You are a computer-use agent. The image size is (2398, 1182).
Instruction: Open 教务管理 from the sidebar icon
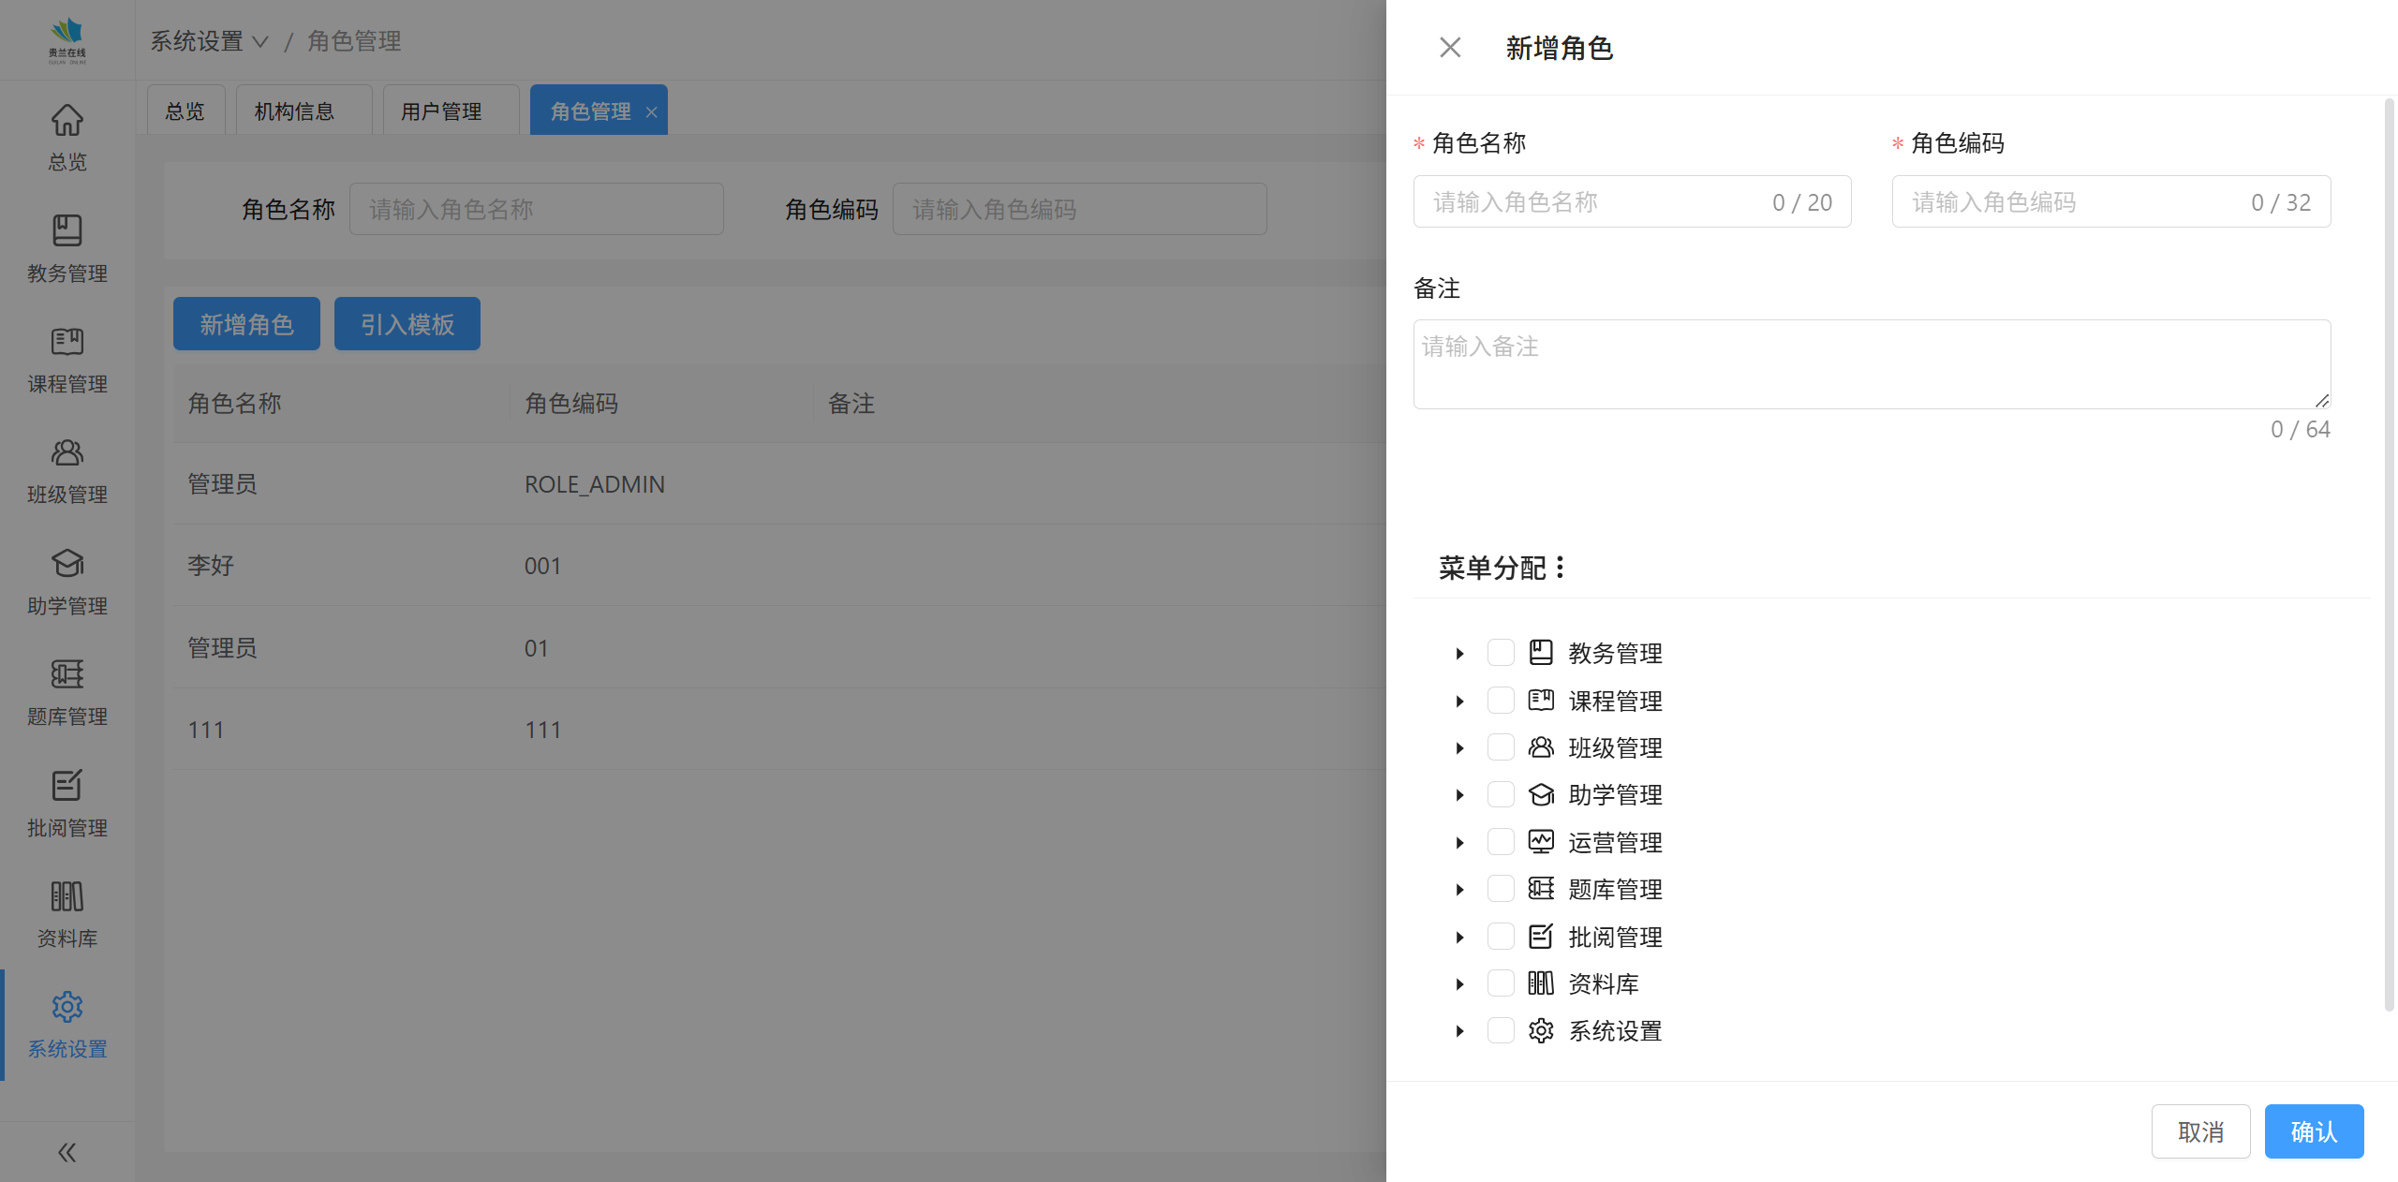point(67,231)
